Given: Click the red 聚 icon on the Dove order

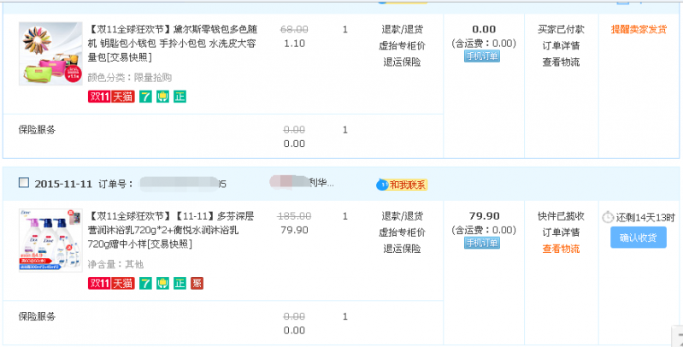Looking at the screenshot, I should click(x=197, y=283).
